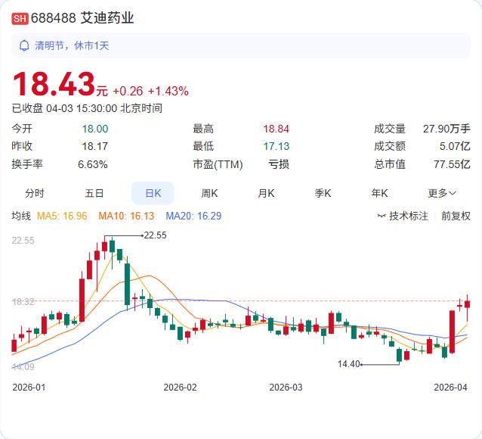Switch to the 月K chart tab
The width and height of the screenshot is (482, 439).
pyautogui.click(x=266, y=194)
